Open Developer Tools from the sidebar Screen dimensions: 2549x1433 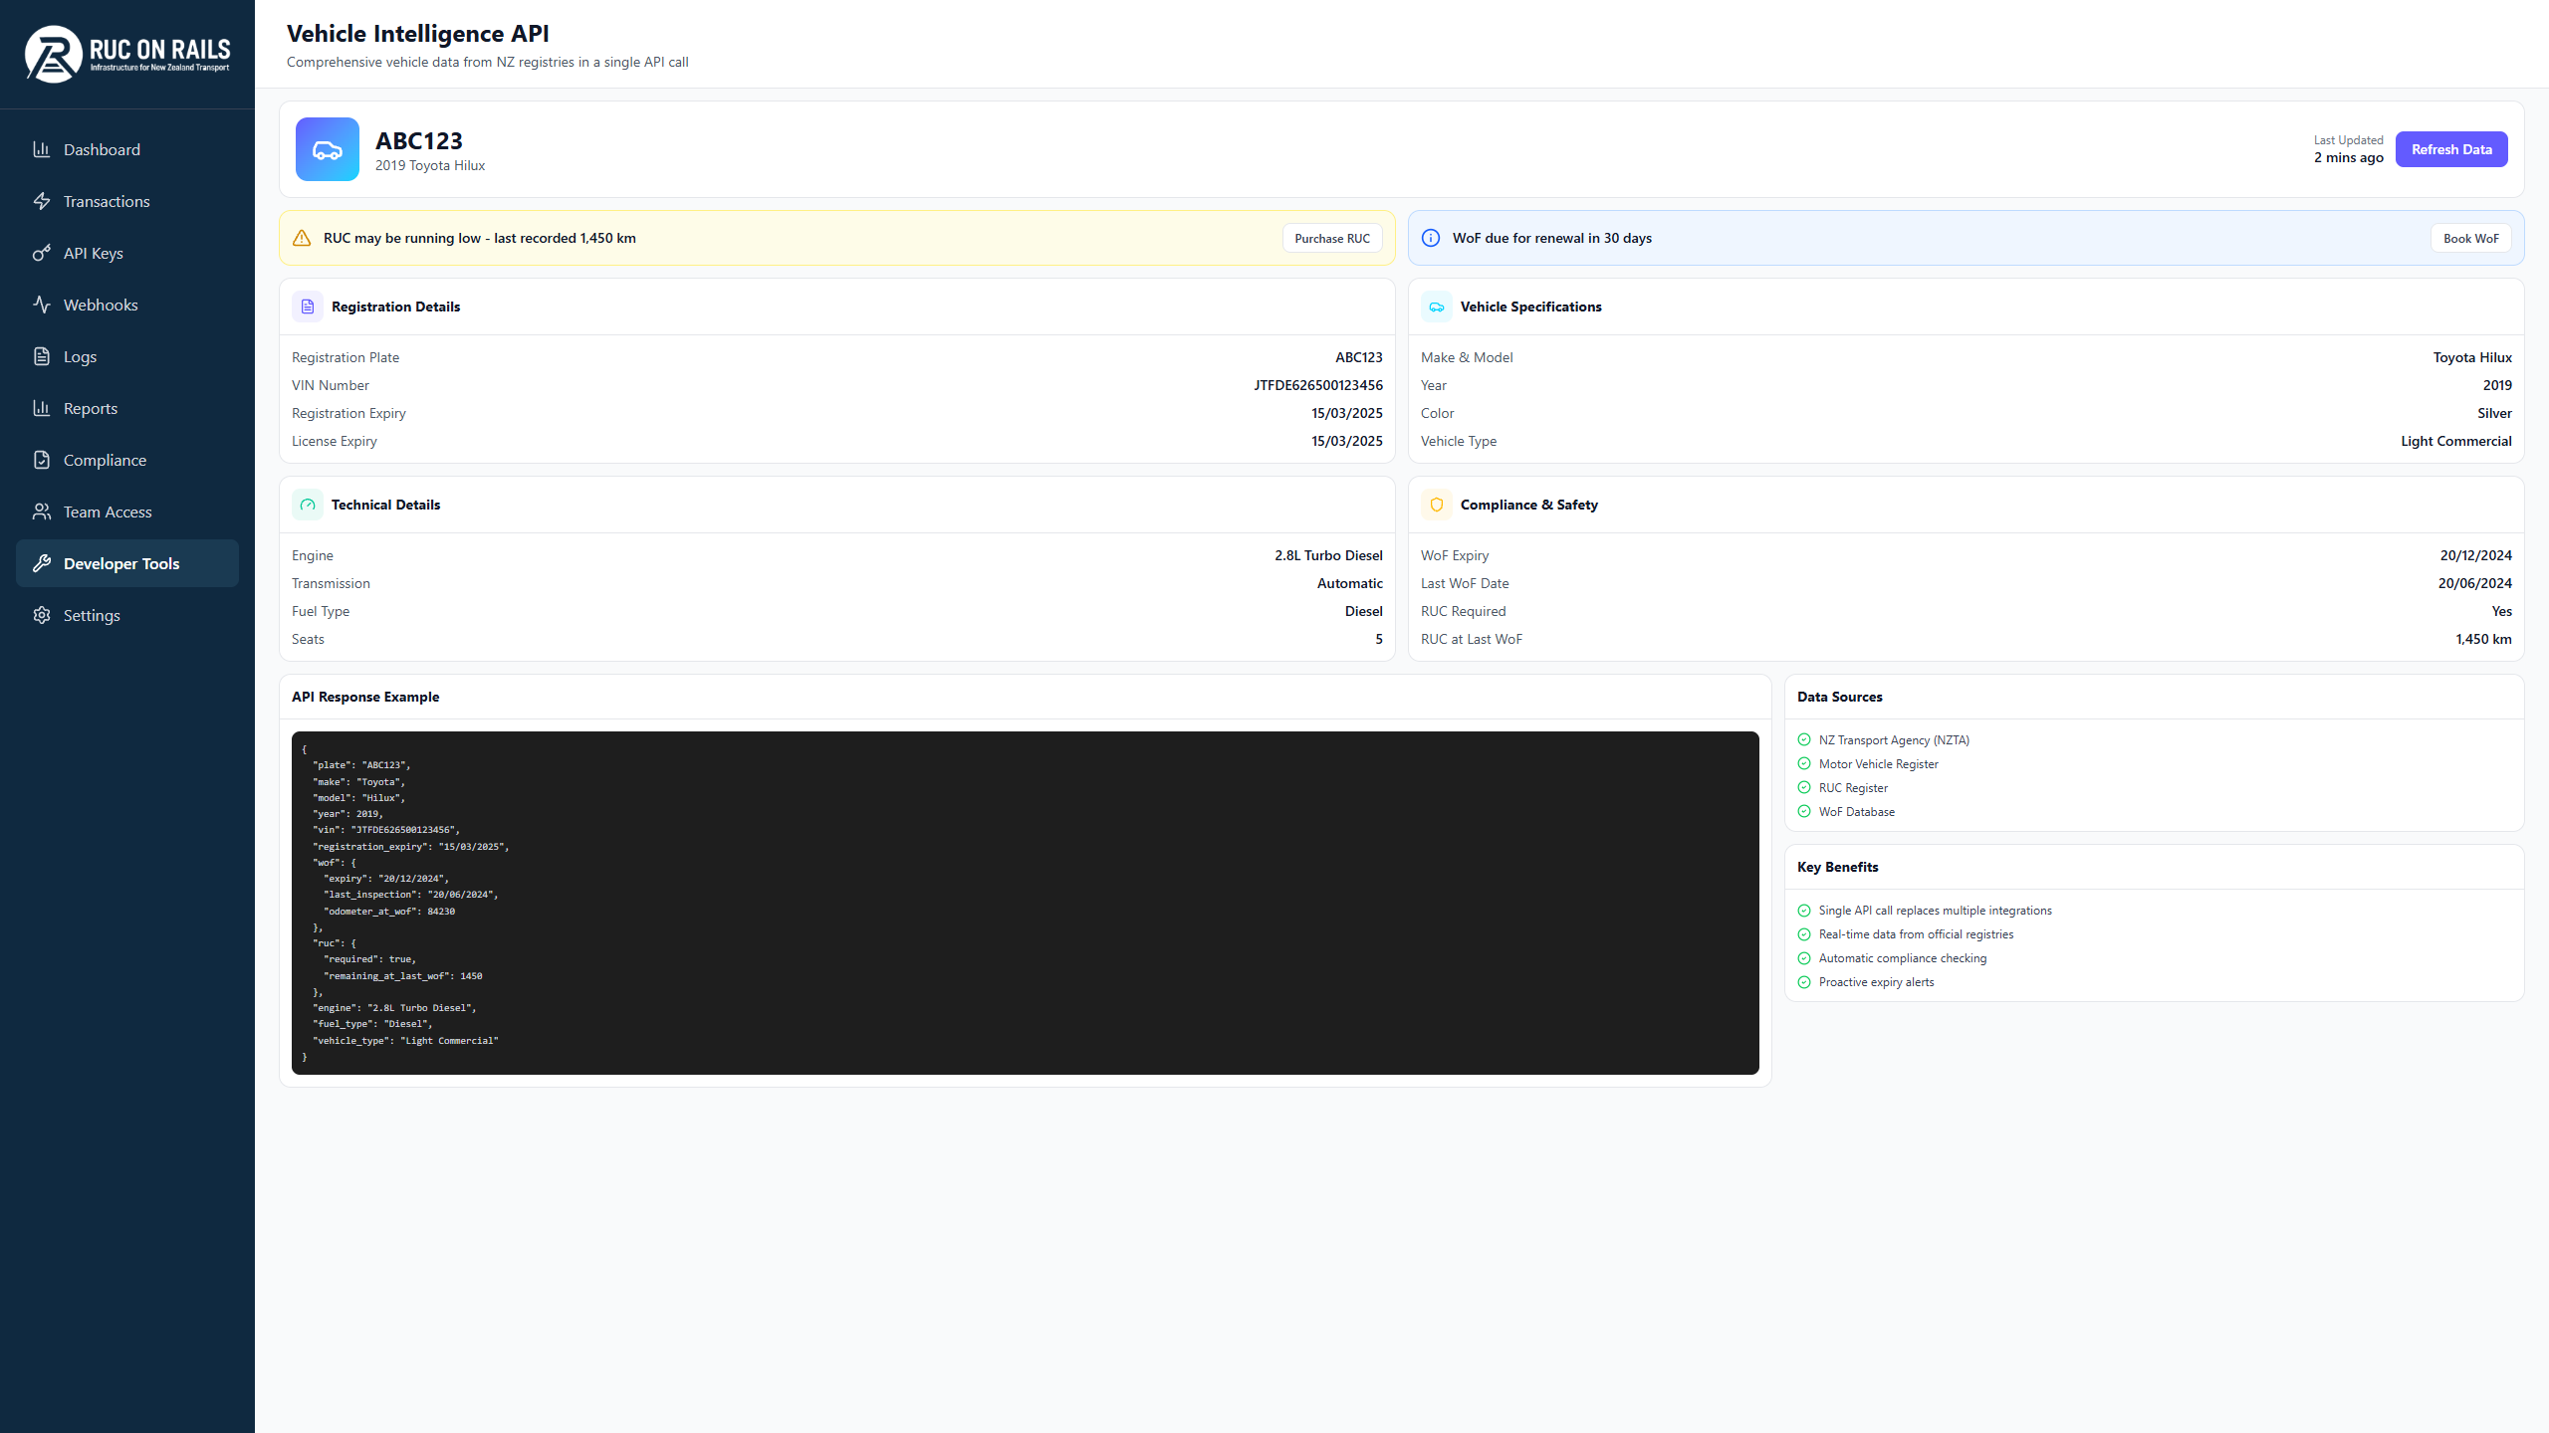(x=120, y=563)
